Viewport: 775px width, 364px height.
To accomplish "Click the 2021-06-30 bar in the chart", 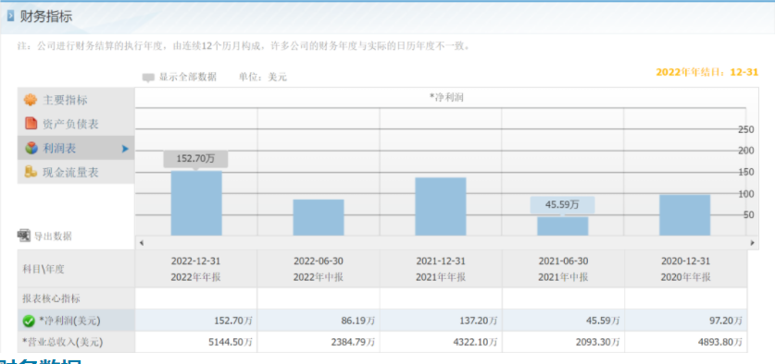I will [x=562, y=226].
